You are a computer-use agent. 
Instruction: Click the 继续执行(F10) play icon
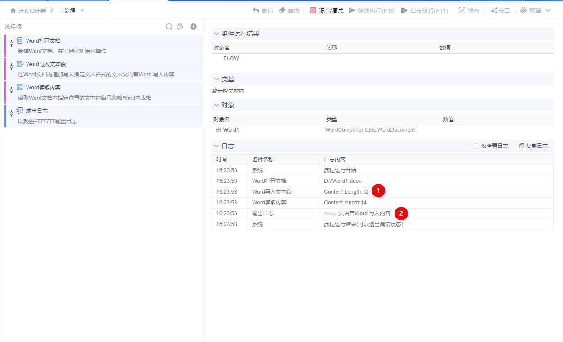click(351, 10)
